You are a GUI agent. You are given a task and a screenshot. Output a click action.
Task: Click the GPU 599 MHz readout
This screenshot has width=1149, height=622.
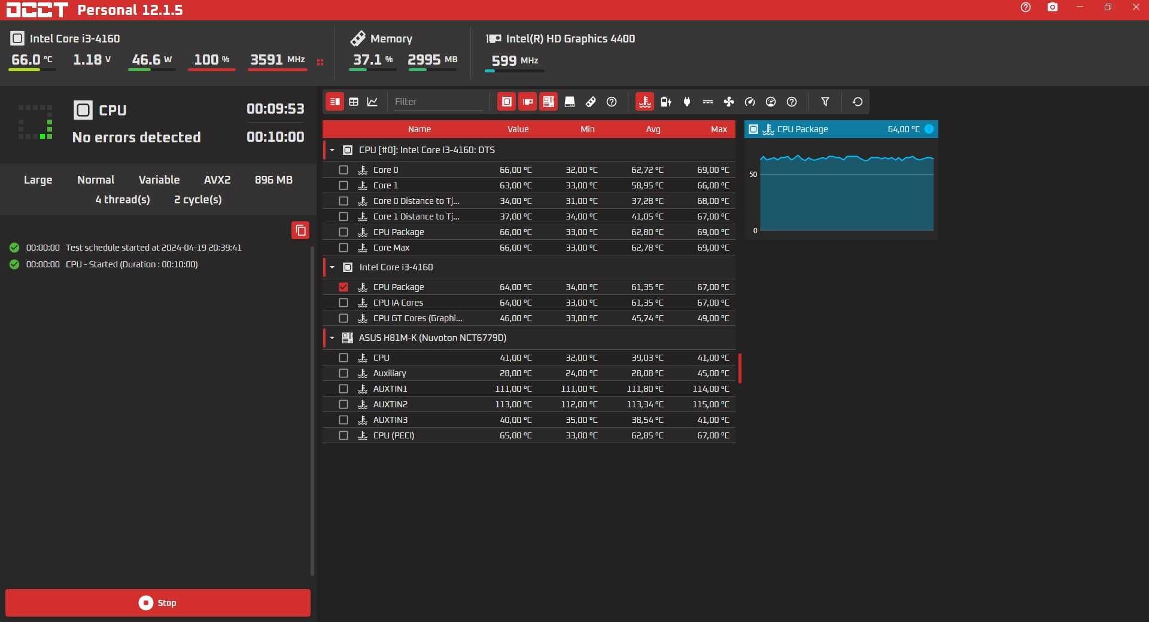[x=515, y=60]
